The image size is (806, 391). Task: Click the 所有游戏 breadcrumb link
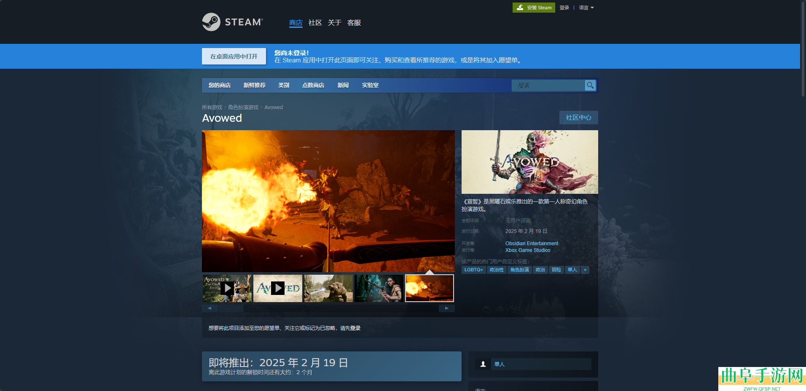tap(212, 107)
